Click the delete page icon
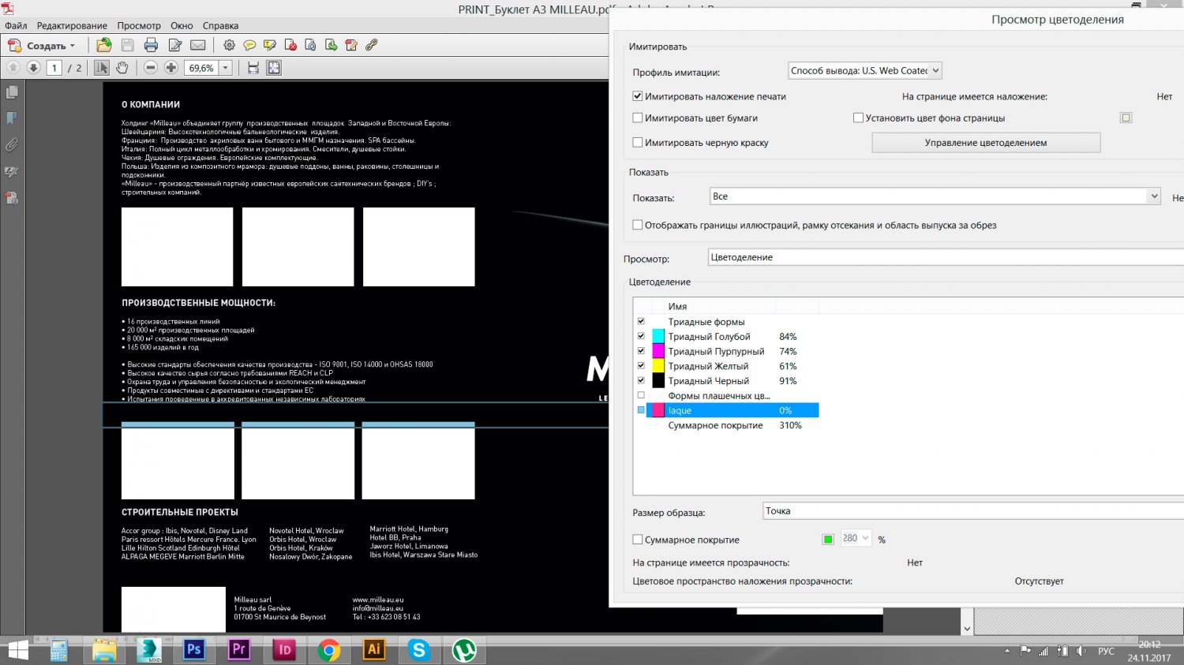This screenshot has height=665, width=1184. (x=290, y=46)
